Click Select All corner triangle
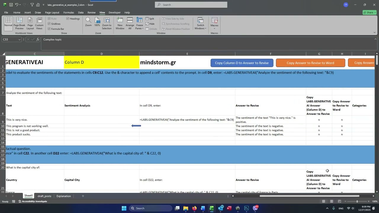379x213 pixels. pyautogui.click(x=4, y=54)
